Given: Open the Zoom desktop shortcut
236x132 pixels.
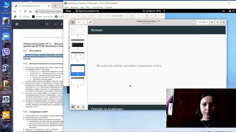Looking at the screenshot, I should point(6,38).
